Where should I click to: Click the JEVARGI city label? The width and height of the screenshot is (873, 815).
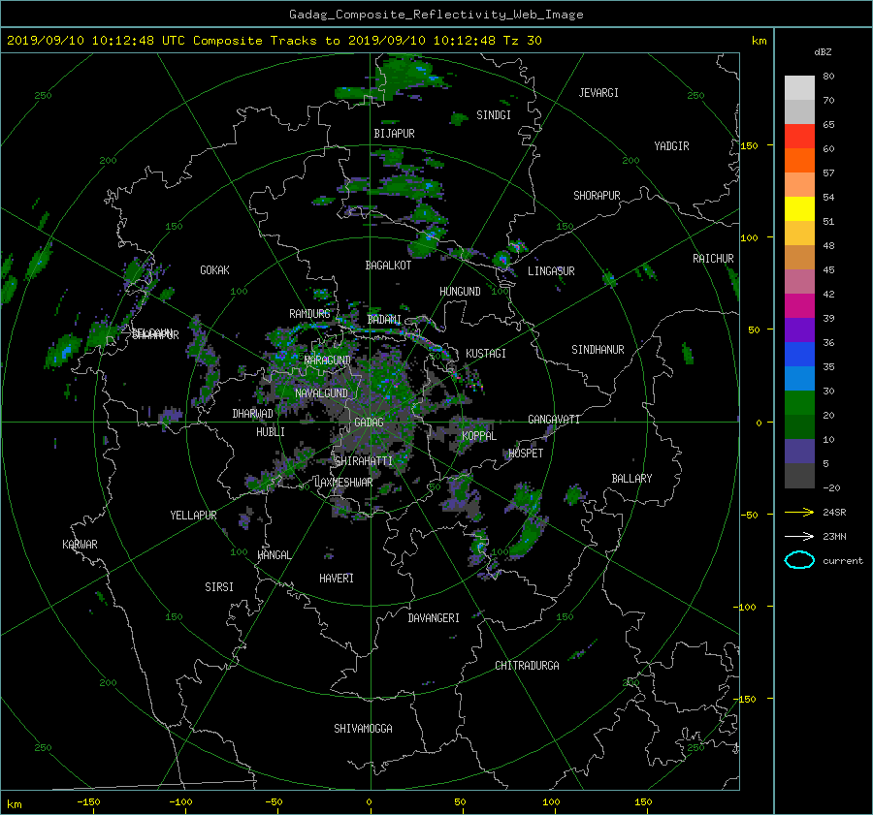pyautogui.click(x=598, y=93)
